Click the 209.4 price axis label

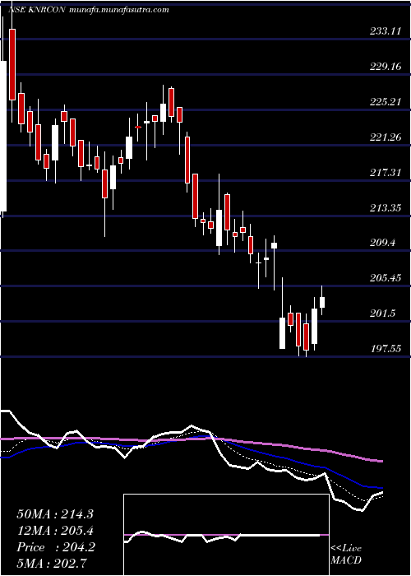384,243
